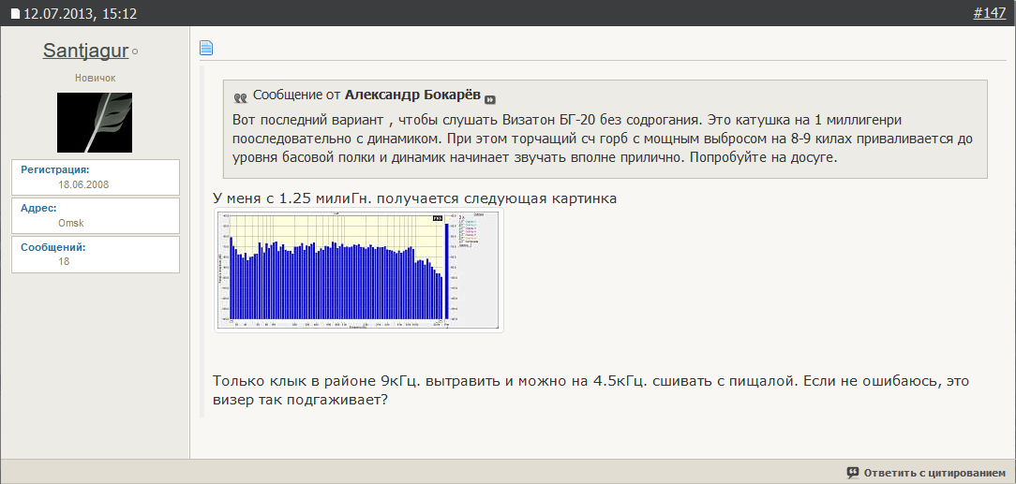The image size is (1016, 484).
Task: Click quoted author name Александр Бокарёв
Action: tap(412, 95)
